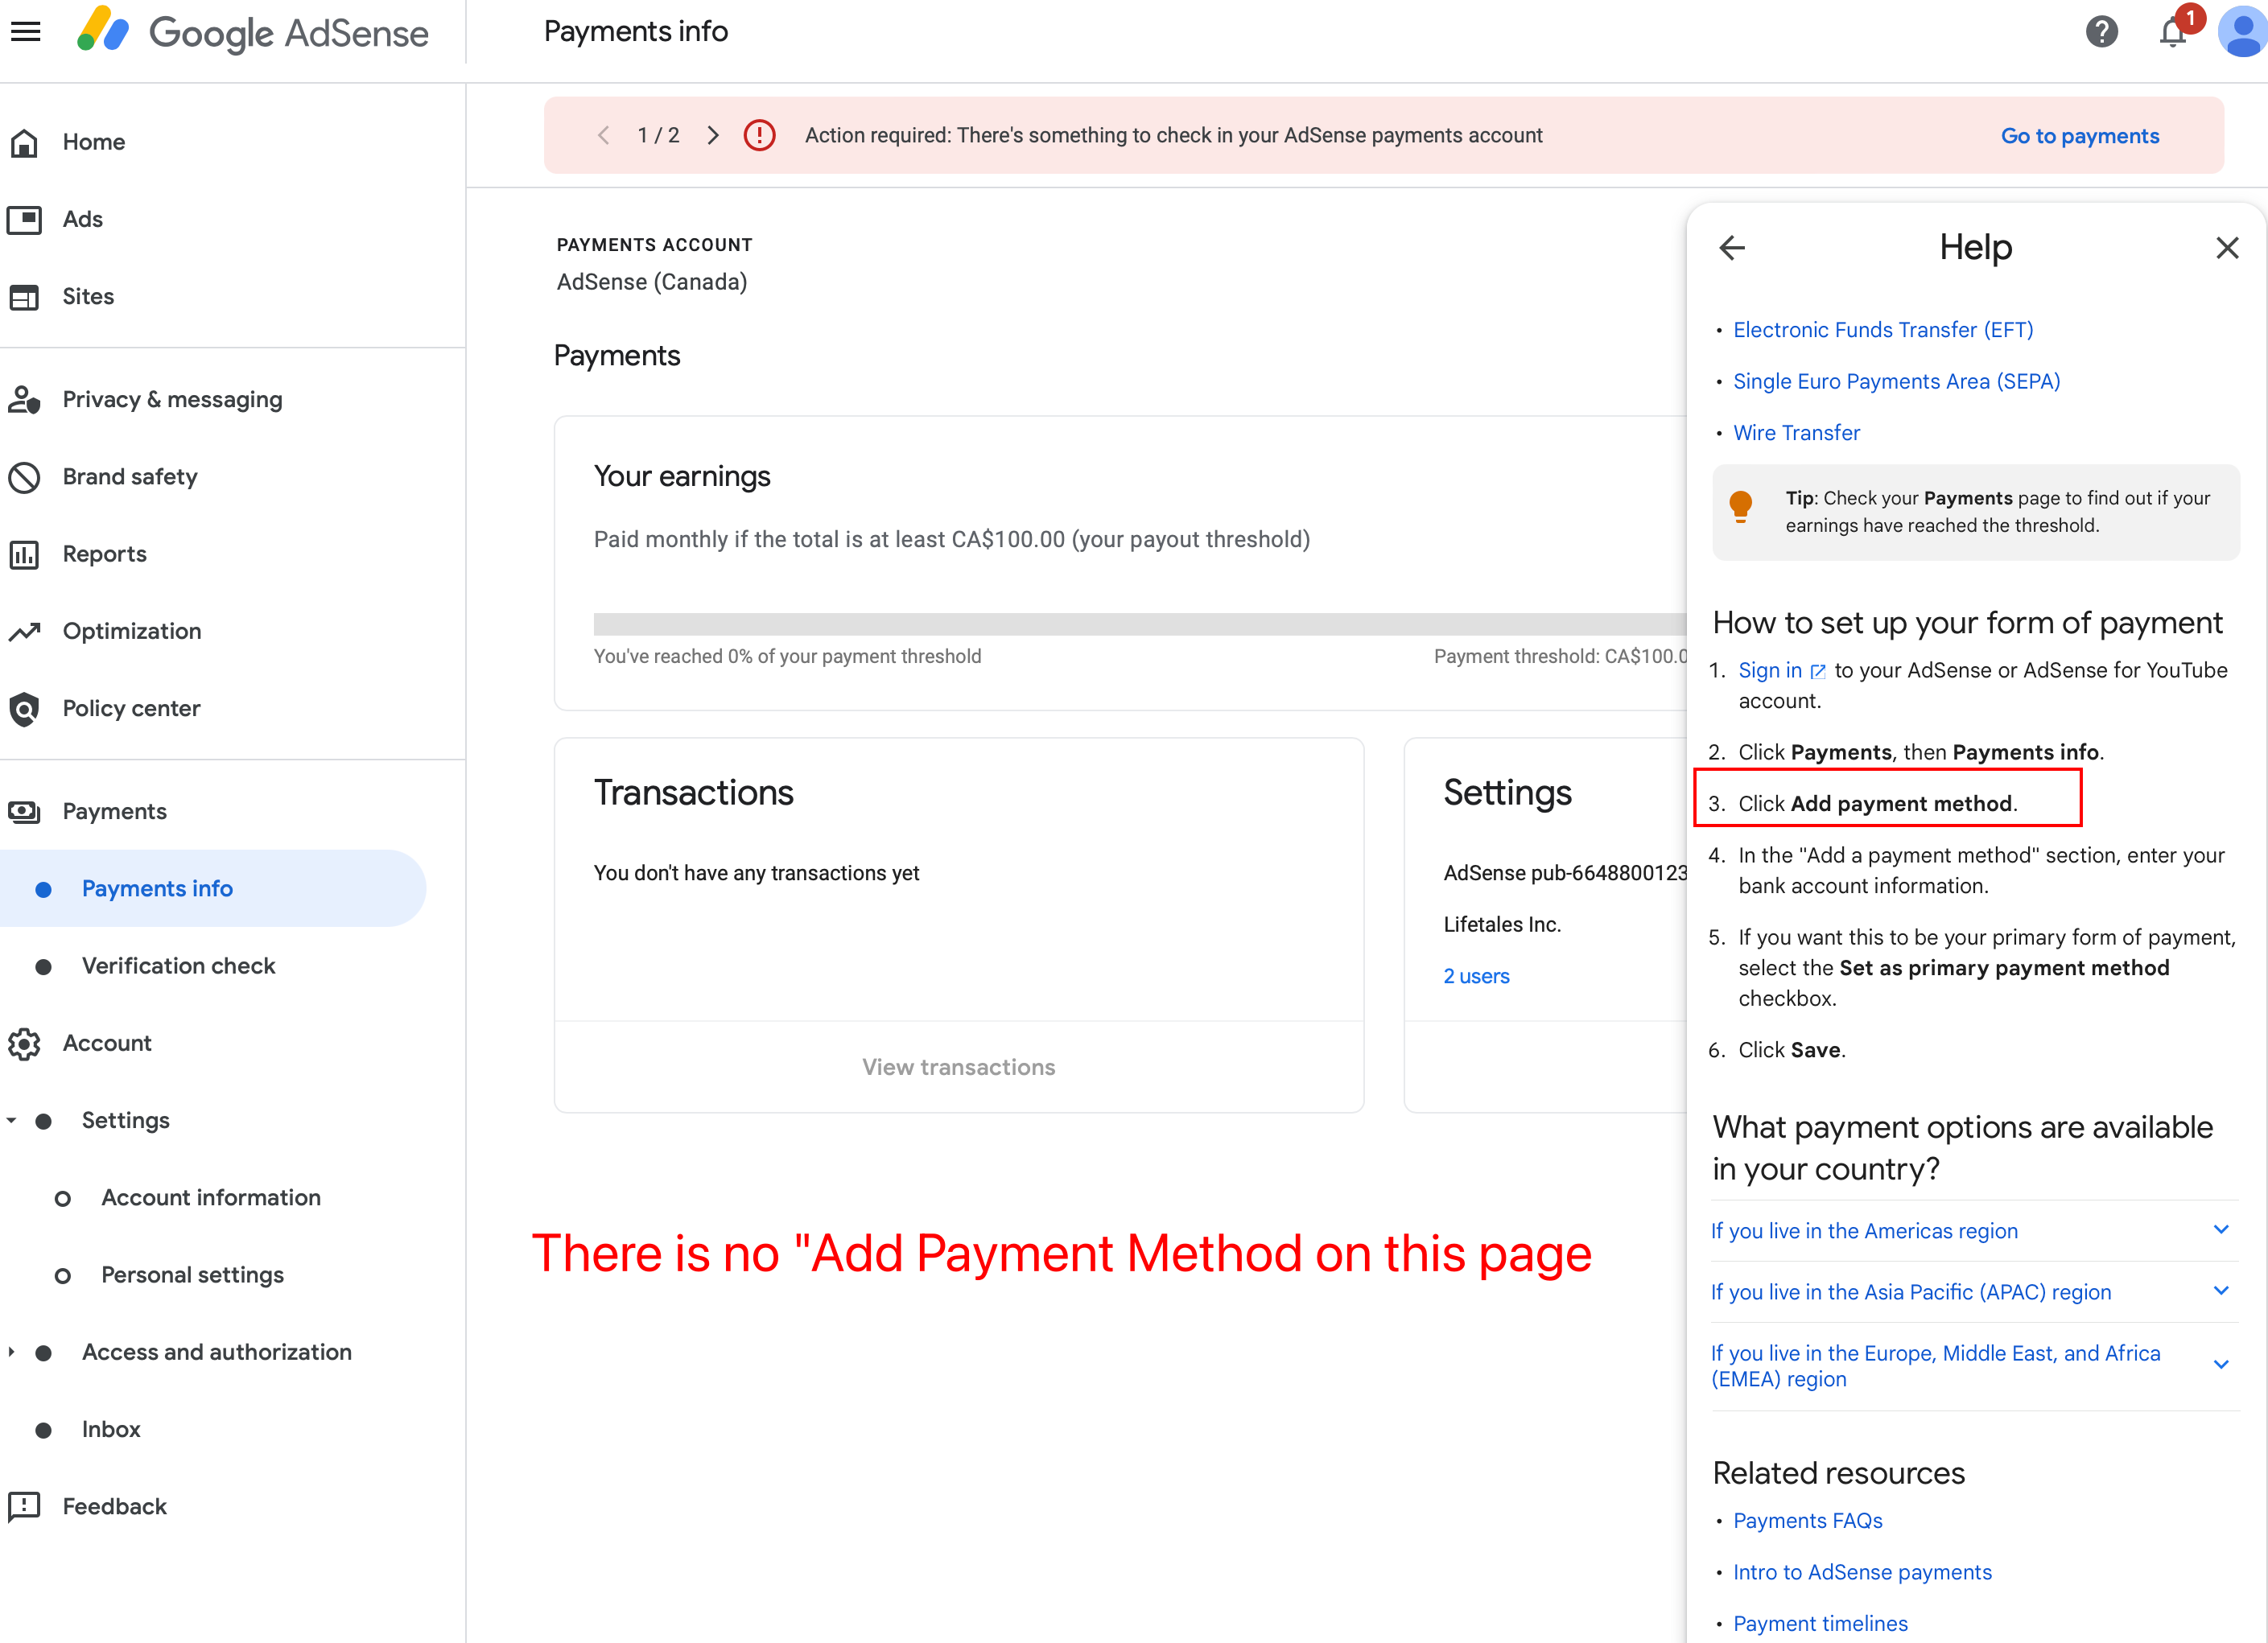Open the 2 users link

1475,976
